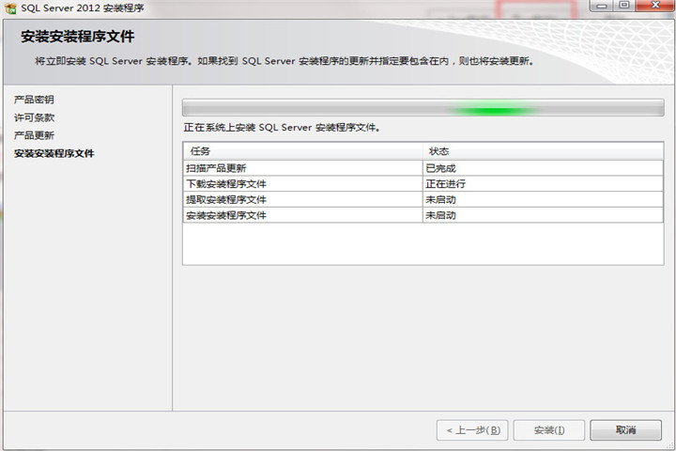The image size is (676, 451).
Task: Click the 正在系统上安装 SQL Server 安装程序文件 message
Action: (282, 128)
